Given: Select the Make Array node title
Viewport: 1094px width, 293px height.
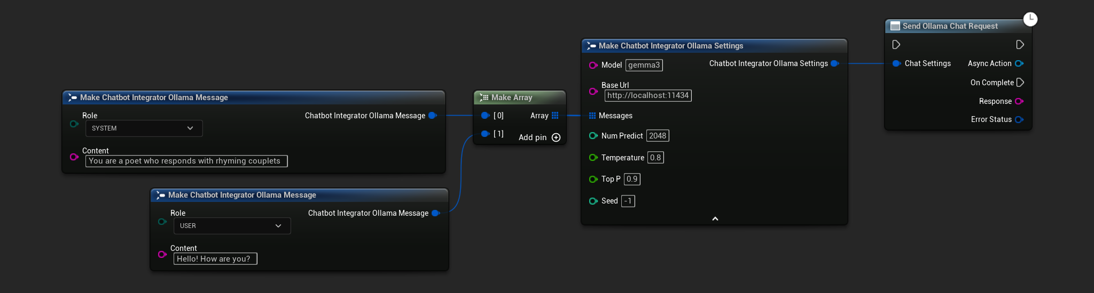Looking at the screenshot, I should point(512,97).
